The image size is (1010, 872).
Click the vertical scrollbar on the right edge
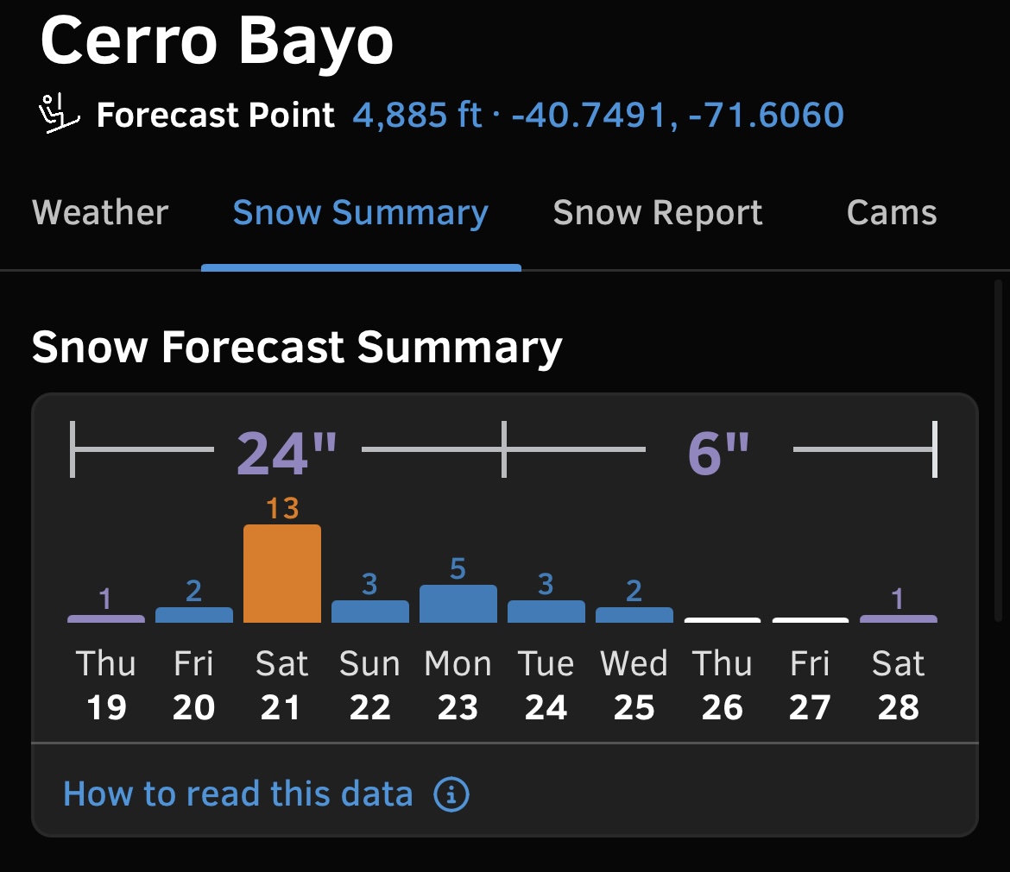point(998,450)
